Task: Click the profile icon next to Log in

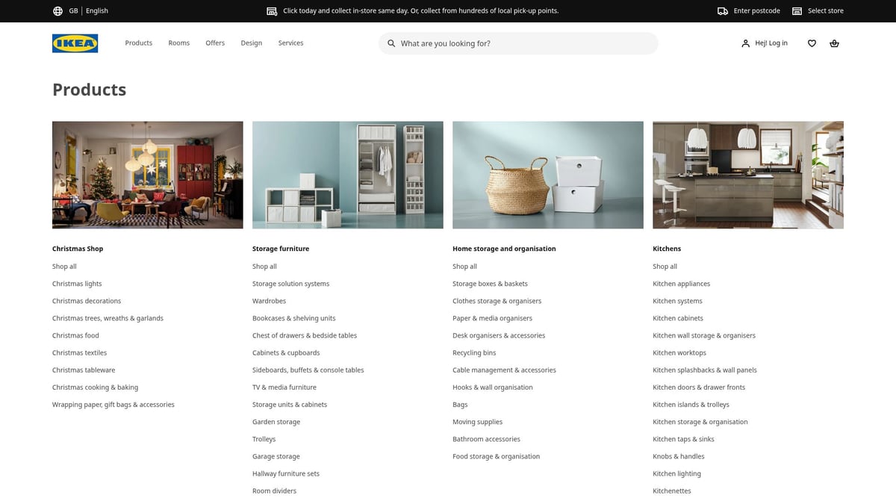Action: click(x=745, y=43)
